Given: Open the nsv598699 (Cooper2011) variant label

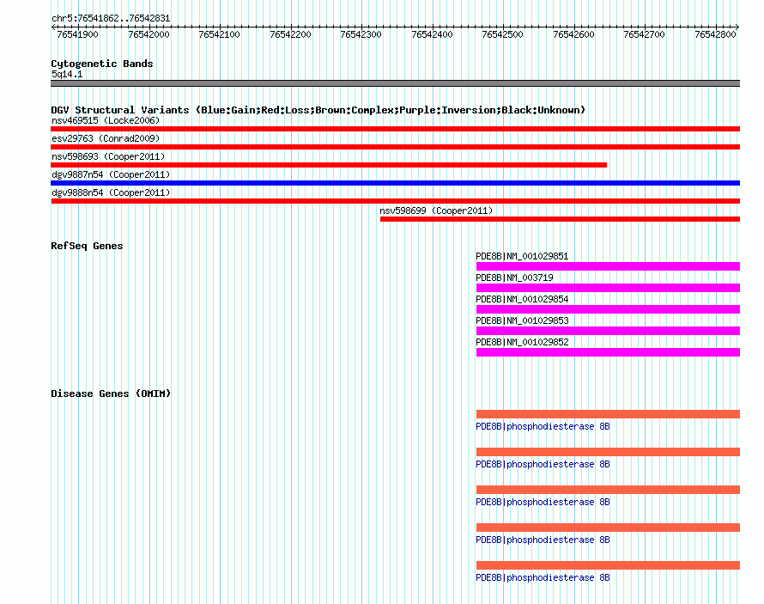Looking at the screenshot, I should point(437,210).
